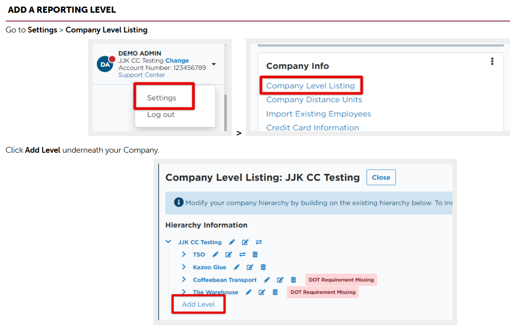The image size is (510, 326).
Task: Click the swap arrows icon beside JJK CC Testing
Action: coord(259,242)
